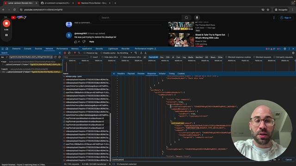This screenshot has height=166, width=296.
Task: Click the Add a comment field
Action: point(118,23)
